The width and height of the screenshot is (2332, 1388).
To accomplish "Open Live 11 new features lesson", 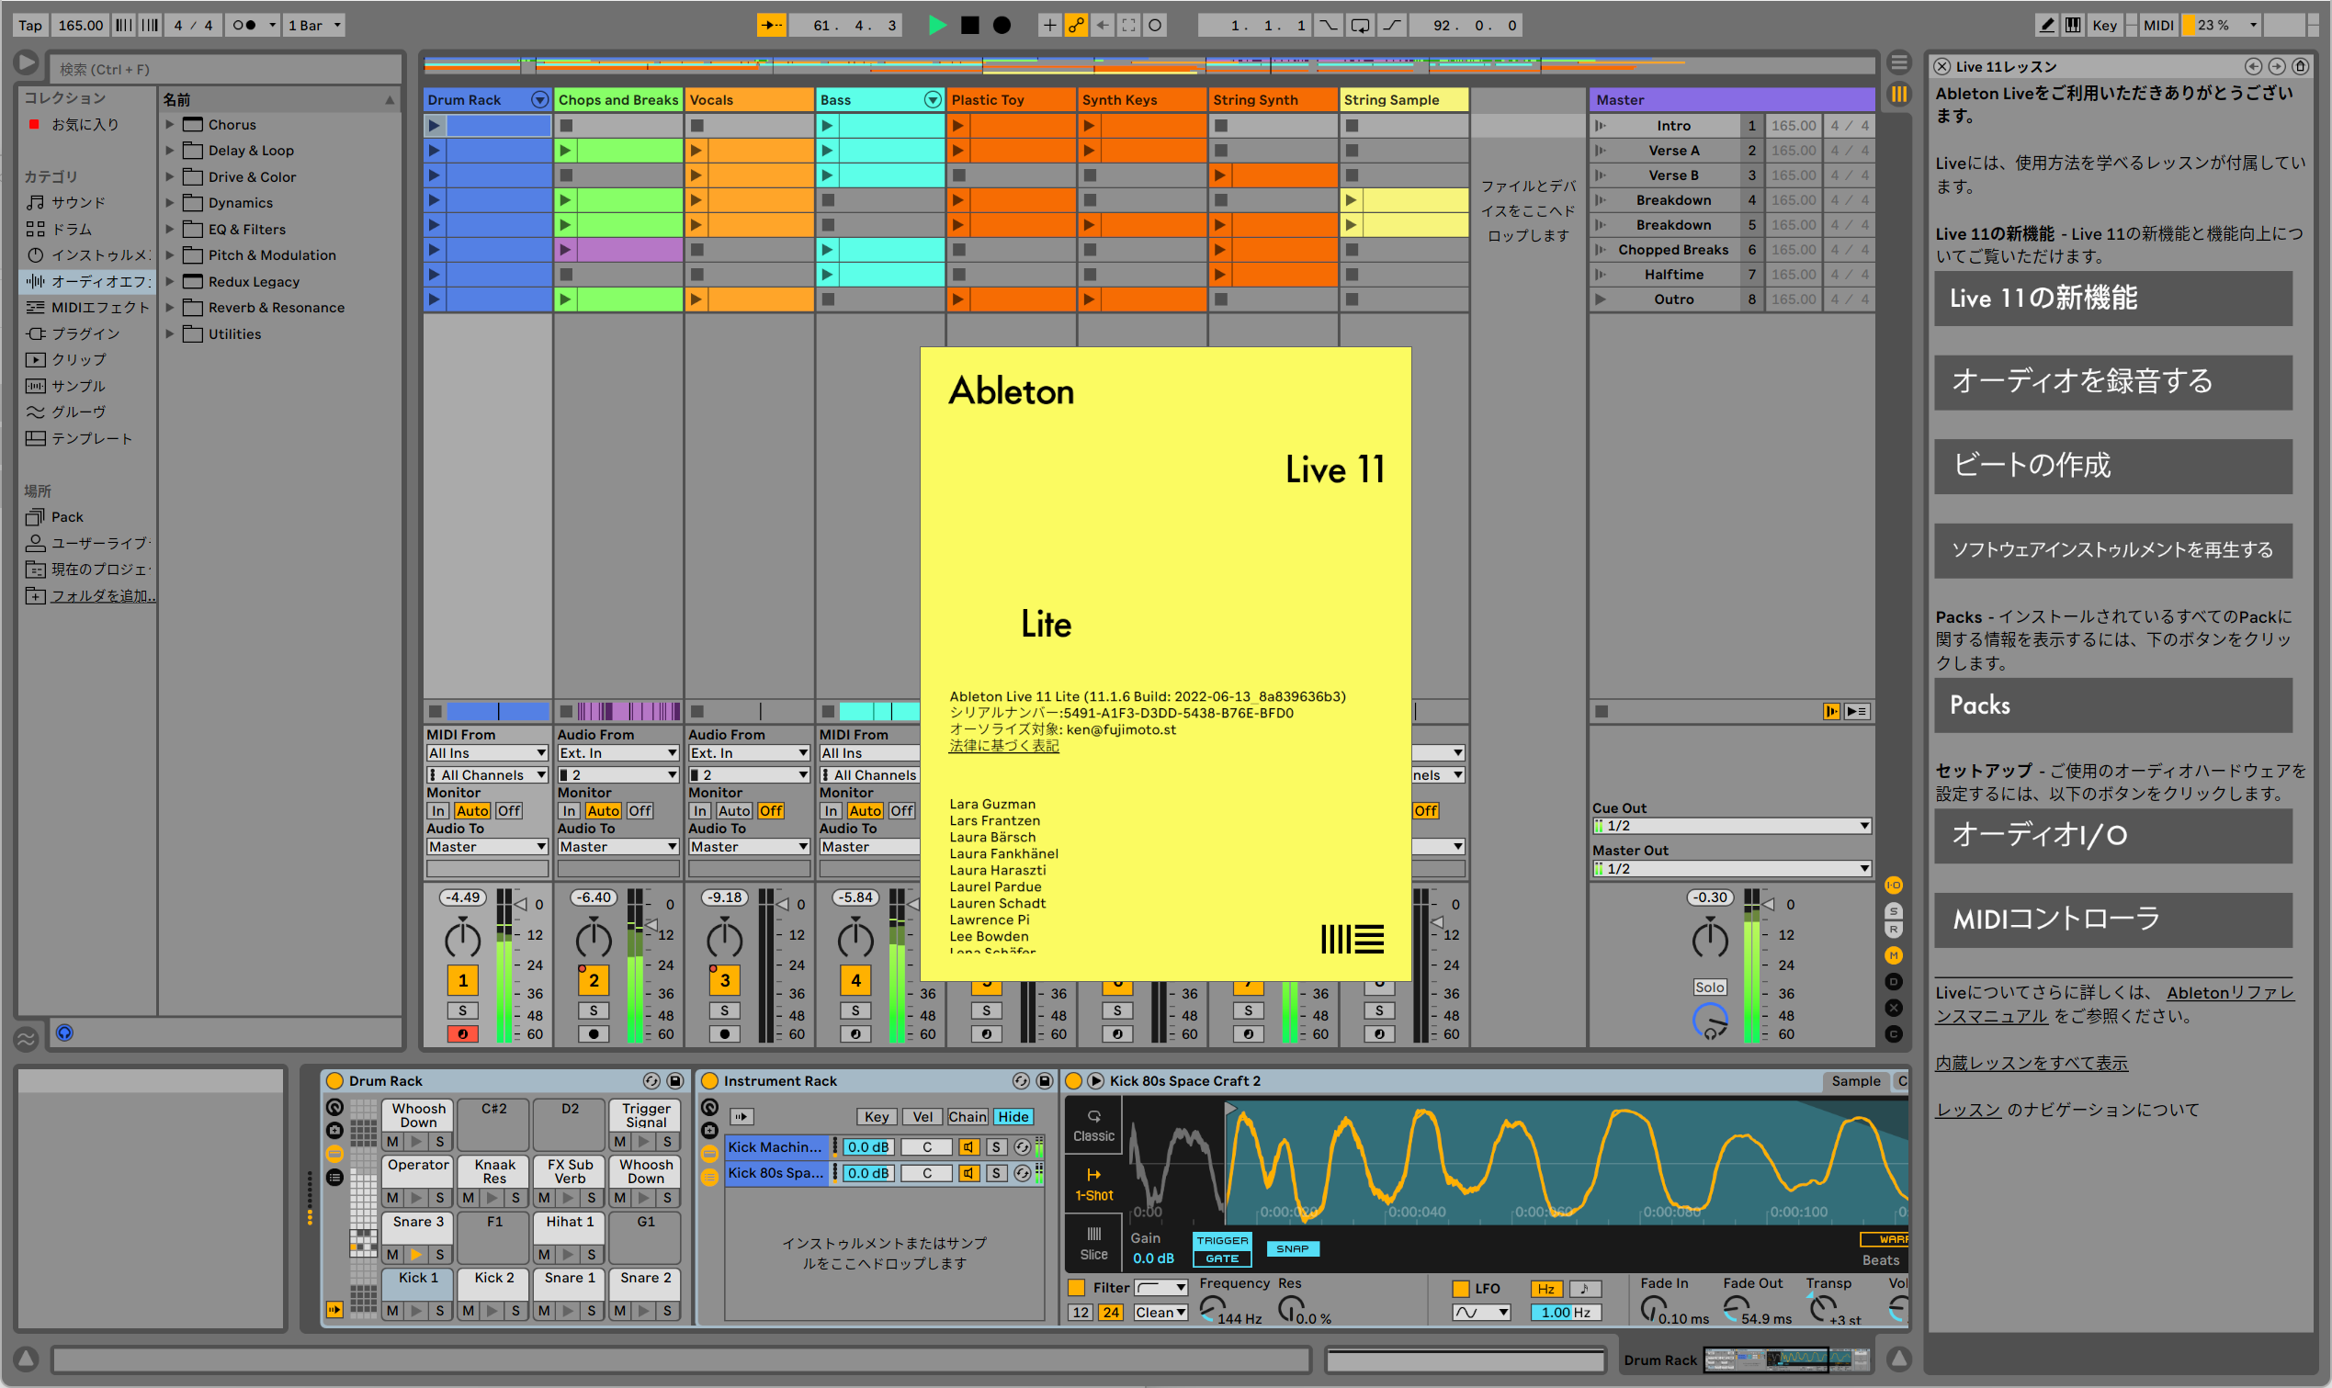I will [2113, 299].
